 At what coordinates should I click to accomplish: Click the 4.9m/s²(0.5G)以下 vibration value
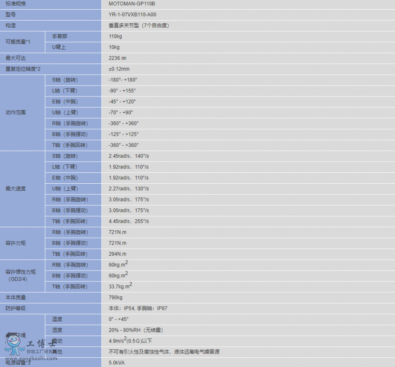pyautogui.click(x=130, y=340)
